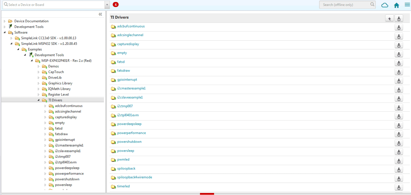Download all TI Drivers via the header download icon
Viewport: 411px width, 195px height.
[398, 18]
